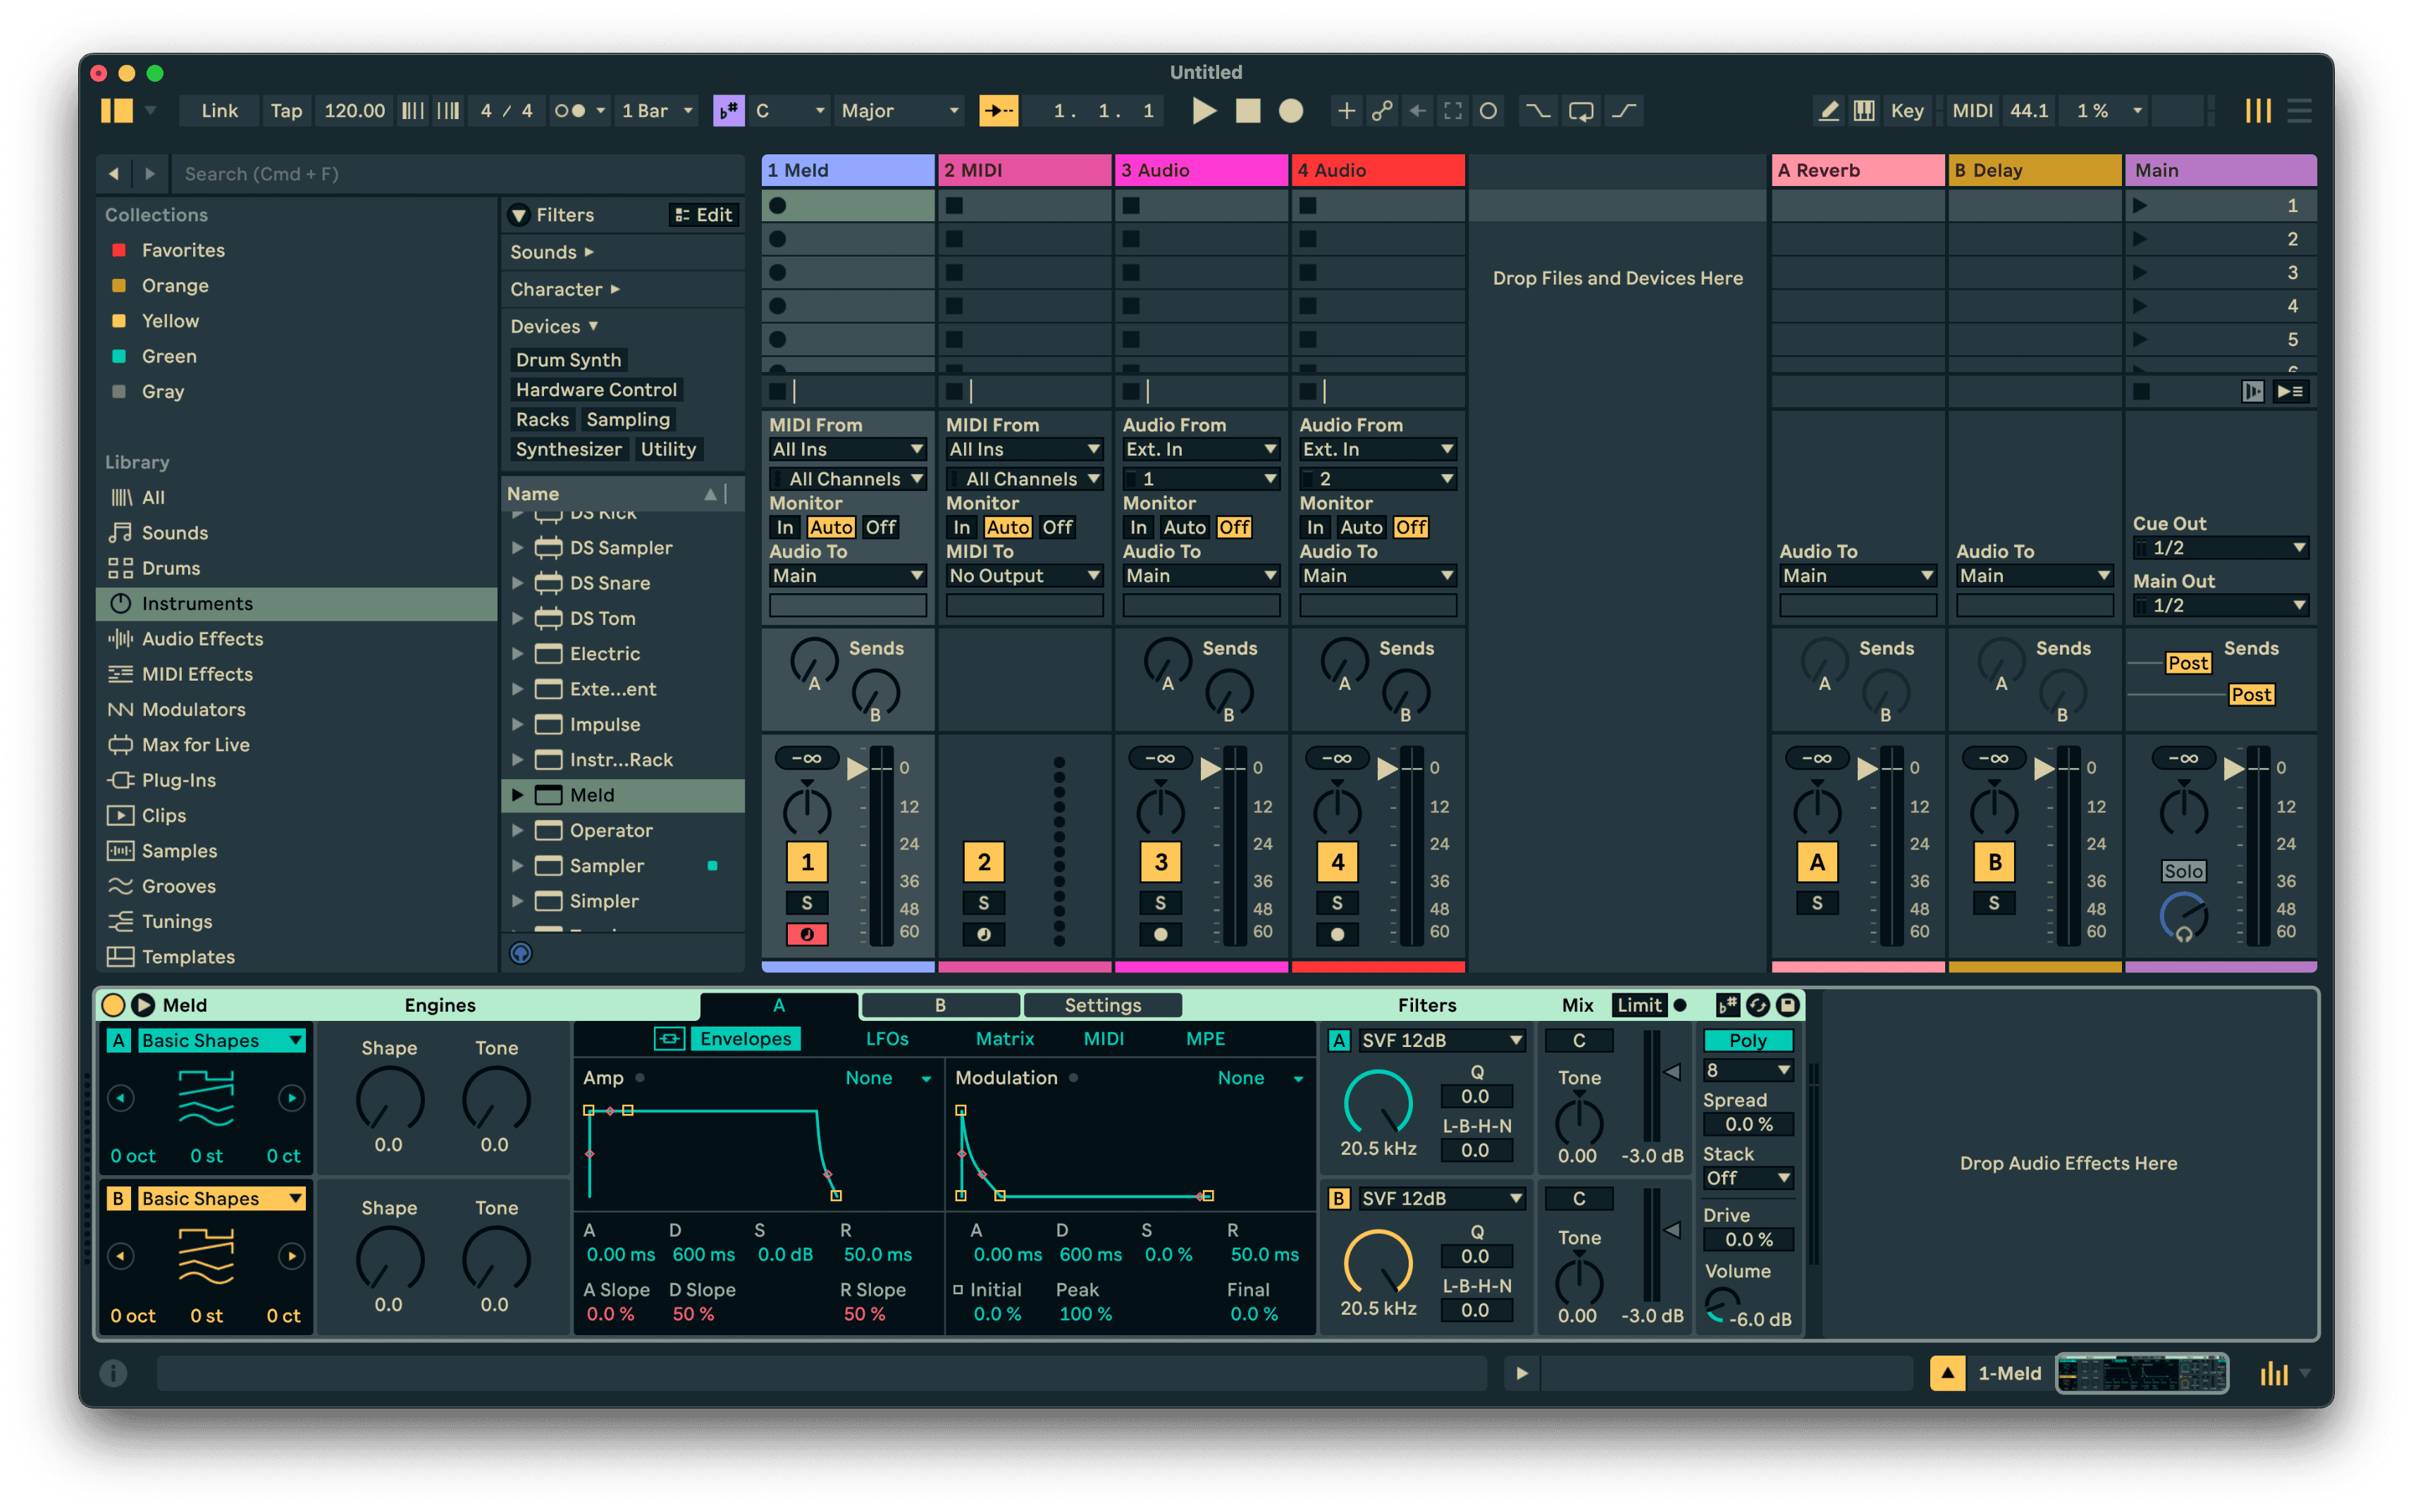Disarm recording on the Meld track
The width and height of the screenshot is (2413, 1512).
pos(806,934)
